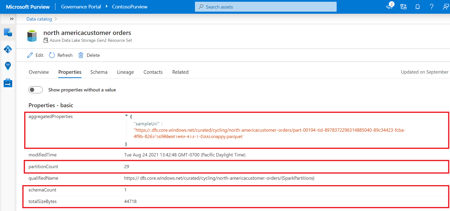
Task: Collapse the aggregatedProperties JSON triangle
Action: click(x=126, y=115)
